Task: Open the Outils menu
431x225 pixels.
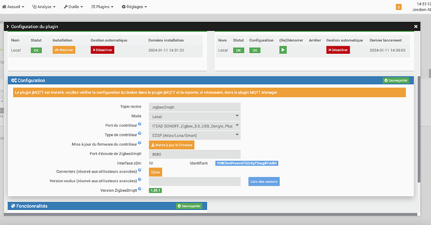Action: click(73, 7)
